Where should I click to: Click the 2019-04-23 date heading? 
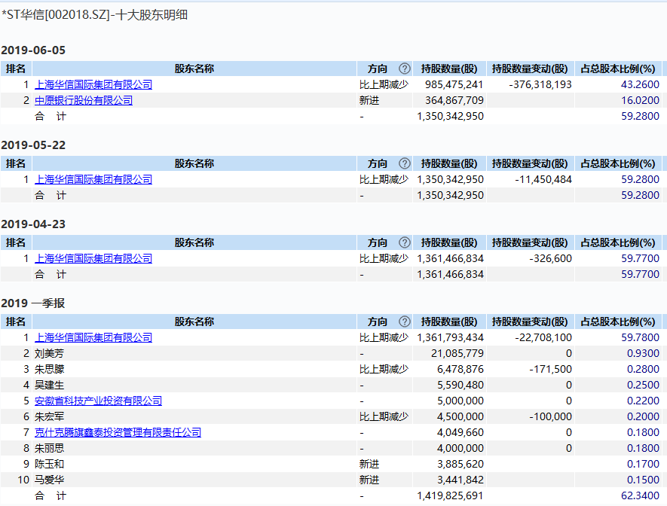[x=33, y=224]
